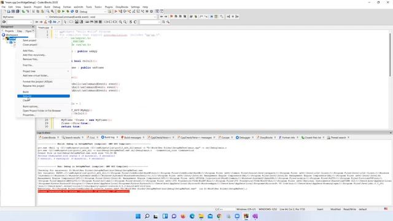Open the Plugins menu
The image size is (393, 221).
pyautogui.click(x=109, y=7)
